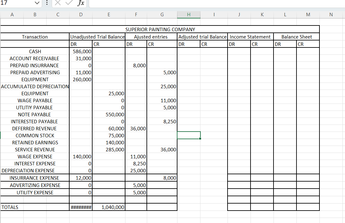Select DEPRECIATION EXPENSE label

pyautogui.click(x=35, y=171)
